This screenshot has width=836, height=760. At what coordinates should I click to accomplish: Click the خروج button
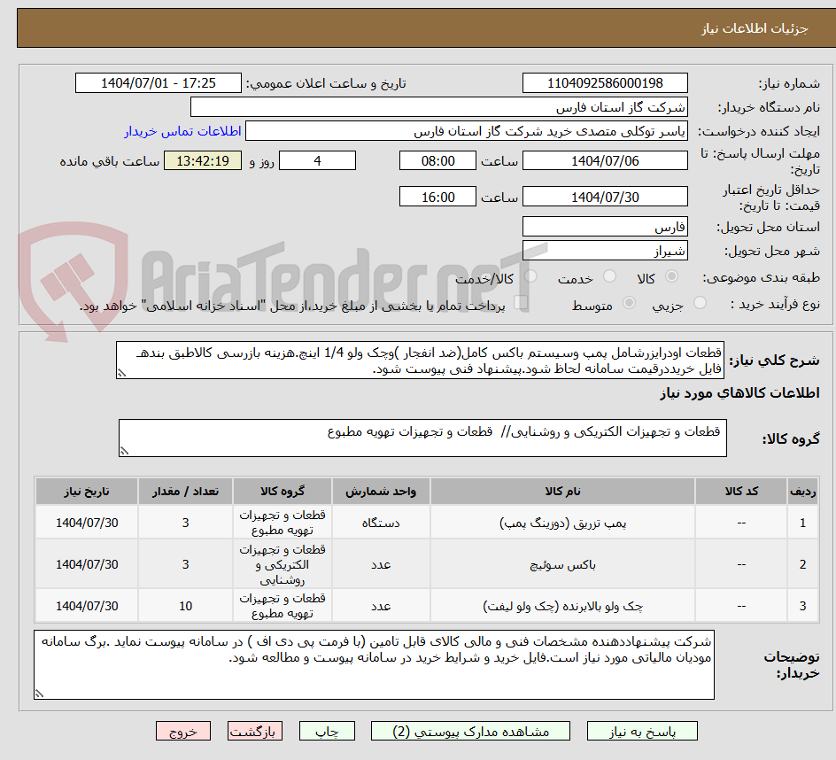[183, 731]
